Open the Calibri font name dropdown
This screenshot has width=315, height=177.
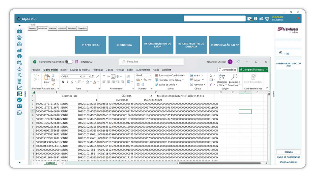pyautogui.click(x=71, y=76)
